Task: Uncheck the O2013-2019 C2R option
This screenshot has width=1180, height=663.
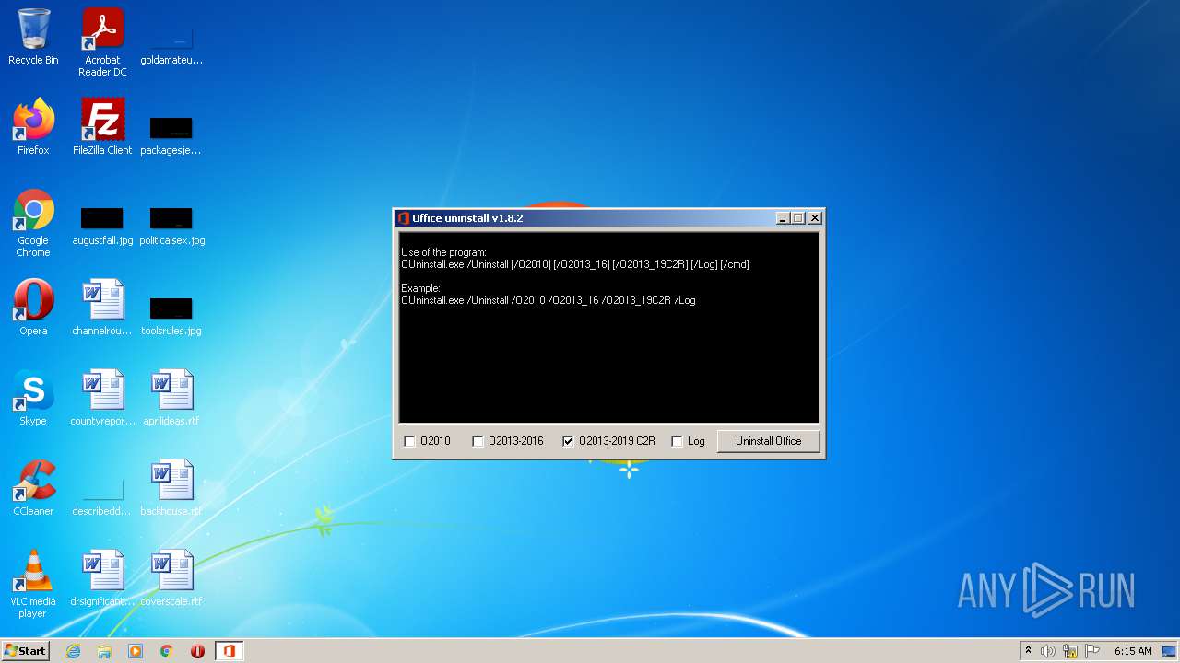Action: [x=568, y=441]
